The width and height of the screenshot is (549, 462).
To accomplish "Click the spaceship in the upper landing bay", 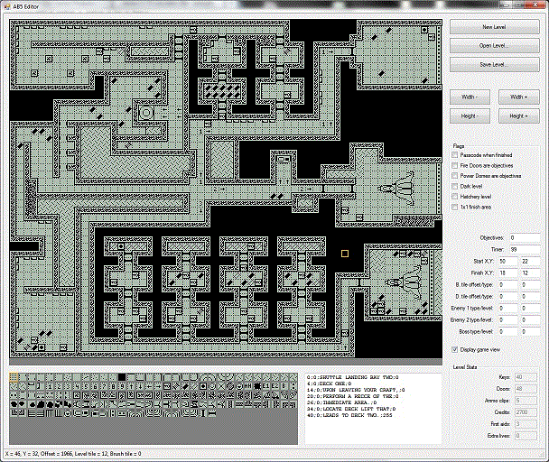I will tap(396, 189).
